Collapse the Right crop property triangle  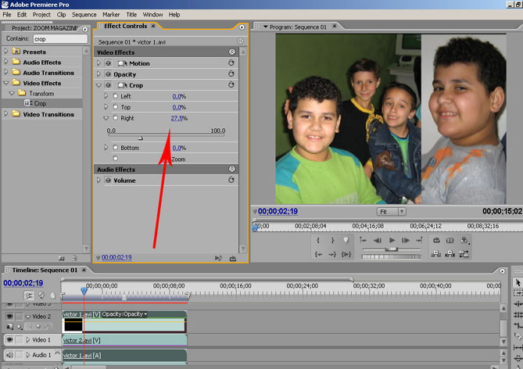click(x=106, y=118)
